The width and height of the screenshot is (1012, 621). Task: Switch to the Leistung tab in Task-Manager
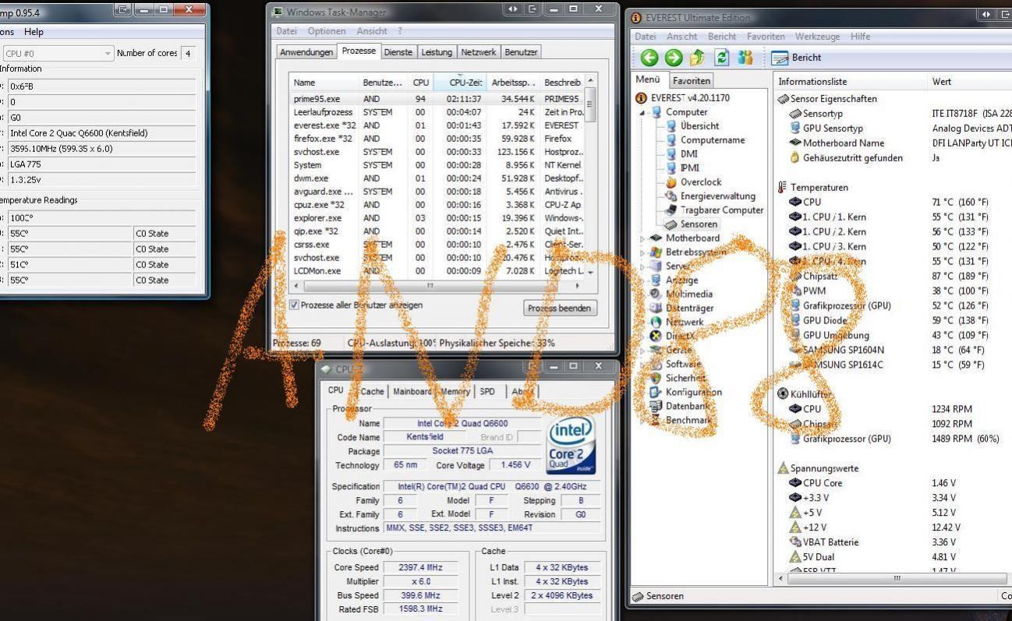pos(437,52)
